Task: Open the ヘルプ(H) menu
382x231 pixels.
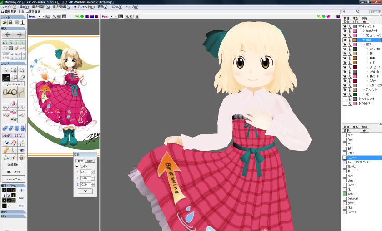Action: [x=132, y=7]
